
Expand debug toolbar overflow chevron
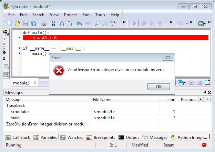pyautogui.click(x=171, y=22)
